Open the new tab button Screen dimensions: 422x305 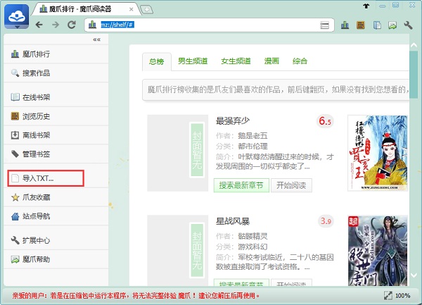pyautogui.click(x=146, y=8)
